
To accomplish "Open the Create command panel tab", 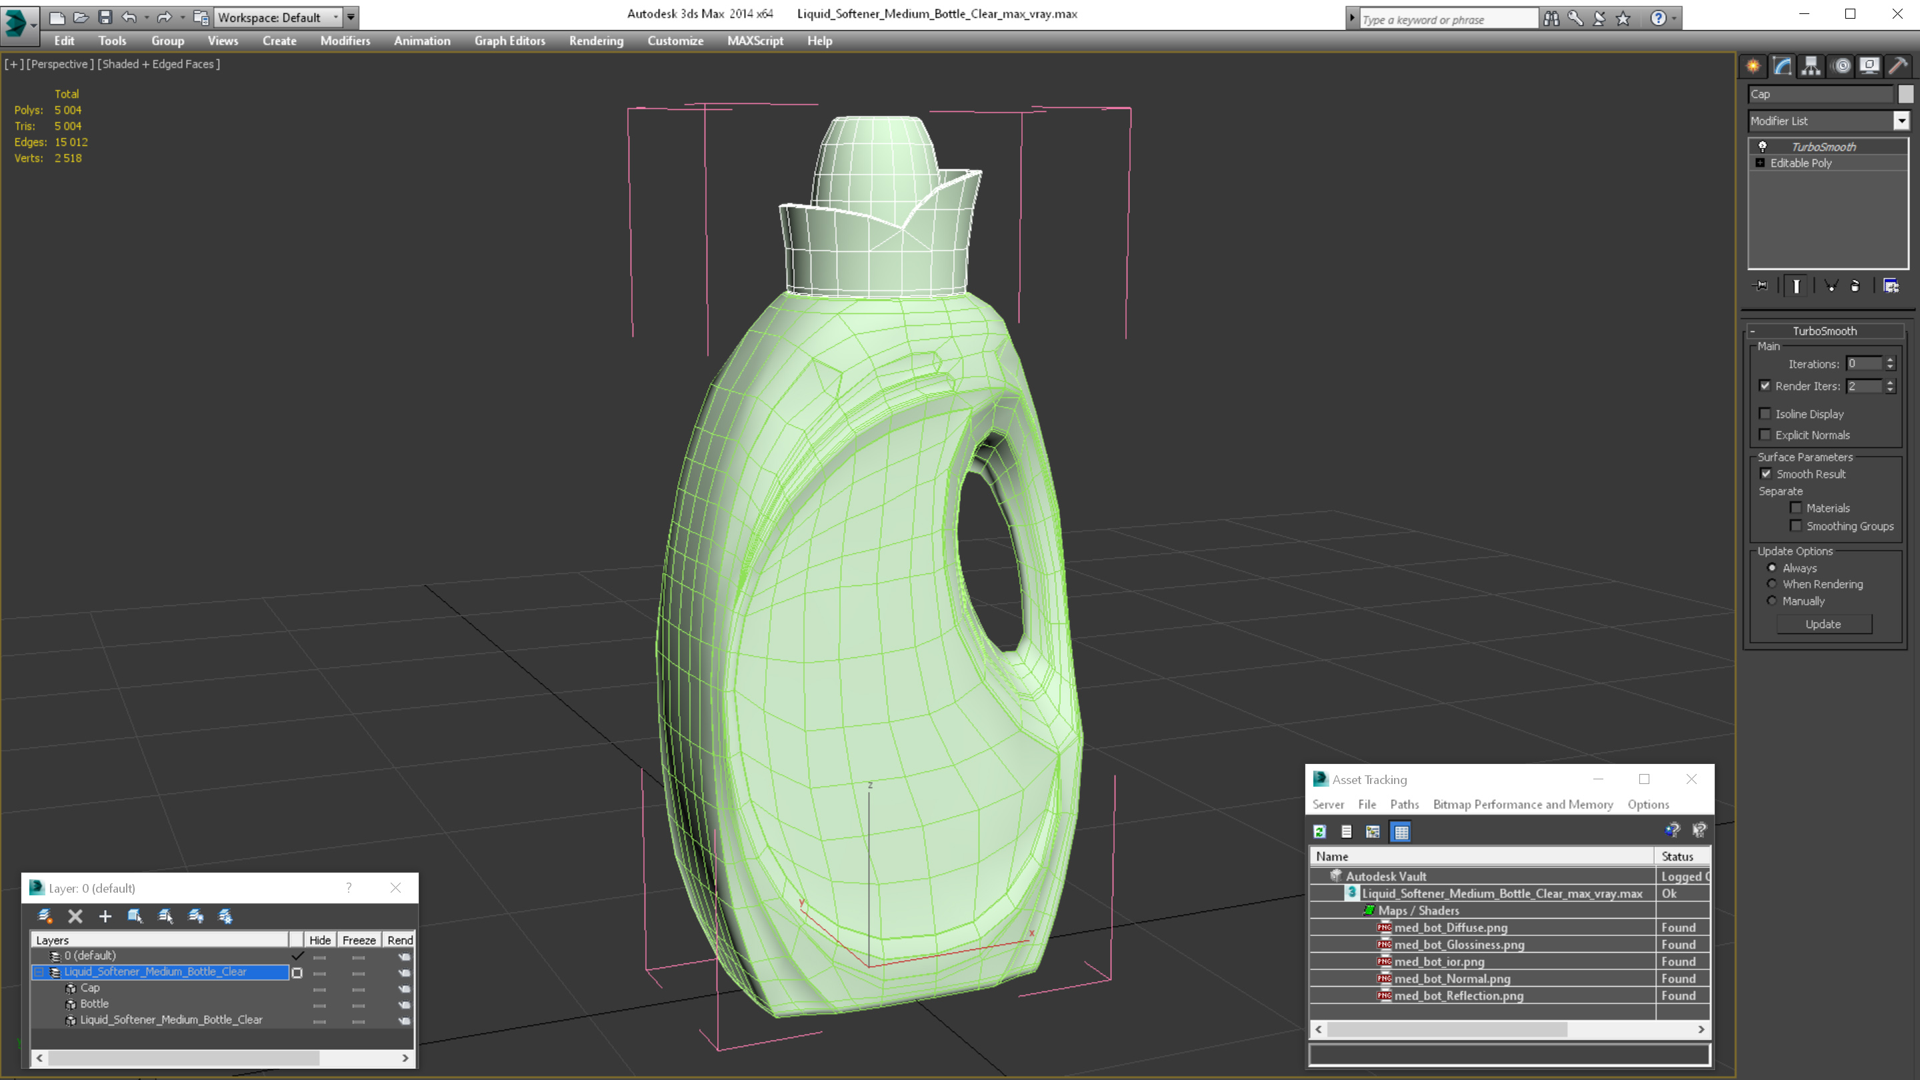I will click(1753, 67).
